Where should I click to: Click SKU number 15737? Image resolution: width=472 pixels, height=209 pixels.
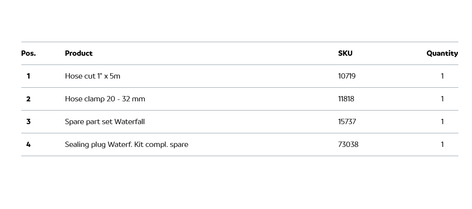347,122
